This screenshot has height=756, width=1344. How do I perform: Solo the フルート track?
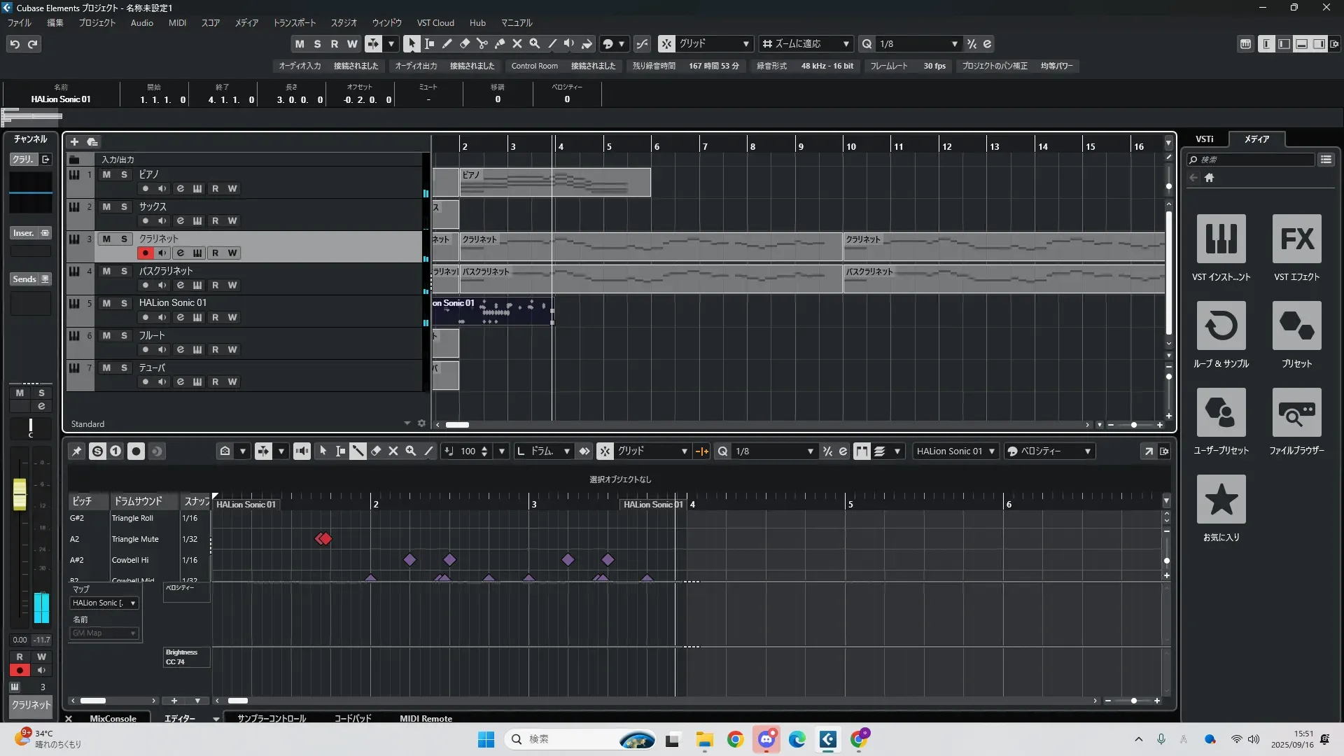coord(124,336)
